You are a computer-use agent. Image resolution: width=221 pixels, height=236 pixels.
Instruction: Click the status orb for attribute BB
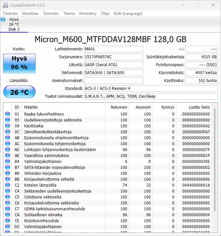click(x=8, y=179)
